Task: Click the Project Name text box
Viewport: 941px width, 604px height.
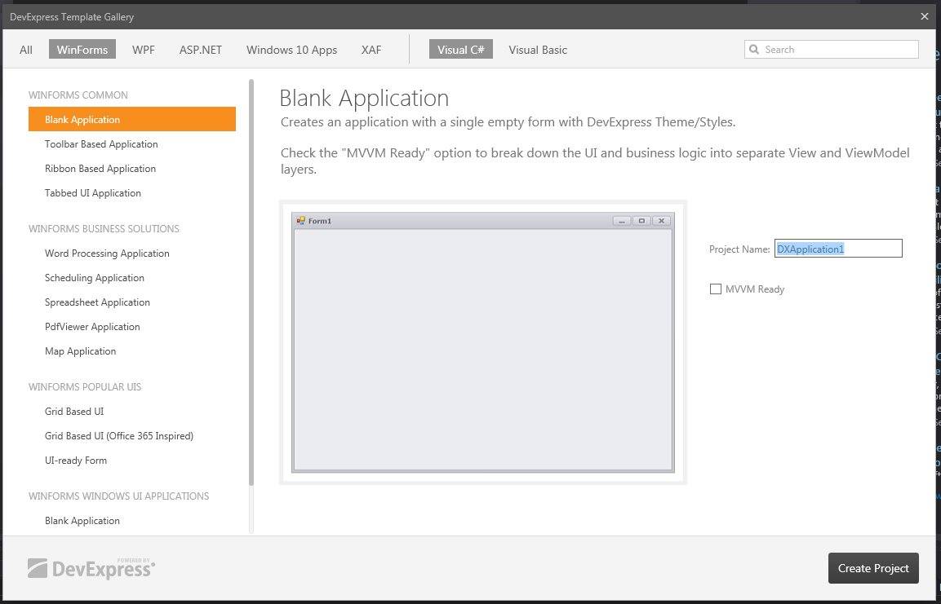Action: [838, 249]
